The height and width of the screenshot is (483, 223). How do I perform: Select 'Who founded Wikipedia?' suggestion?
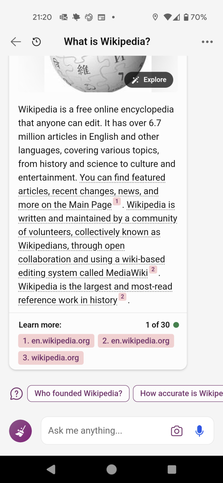78,393
